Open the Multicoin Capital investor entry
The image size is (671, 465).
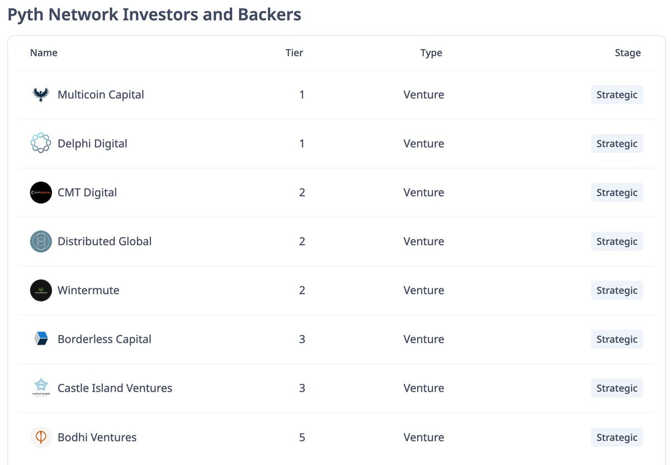pos(101,94)
